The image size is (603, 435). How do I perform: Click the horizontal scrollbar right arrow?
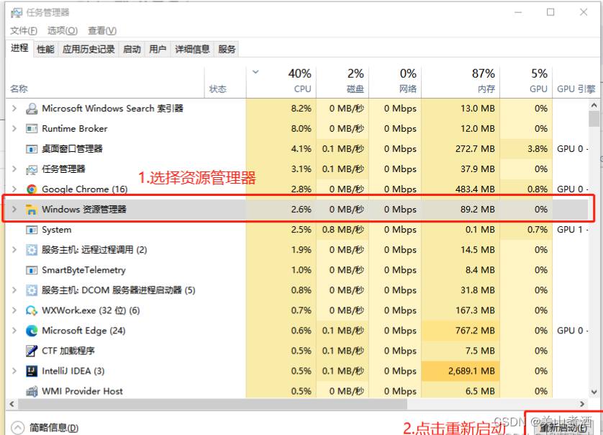pos(582,404)
